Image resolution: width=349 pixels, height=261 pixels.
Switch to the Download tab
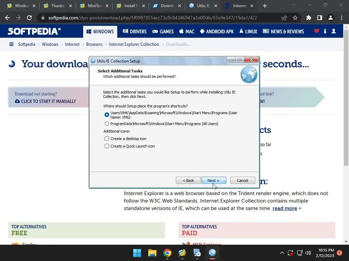167,6
